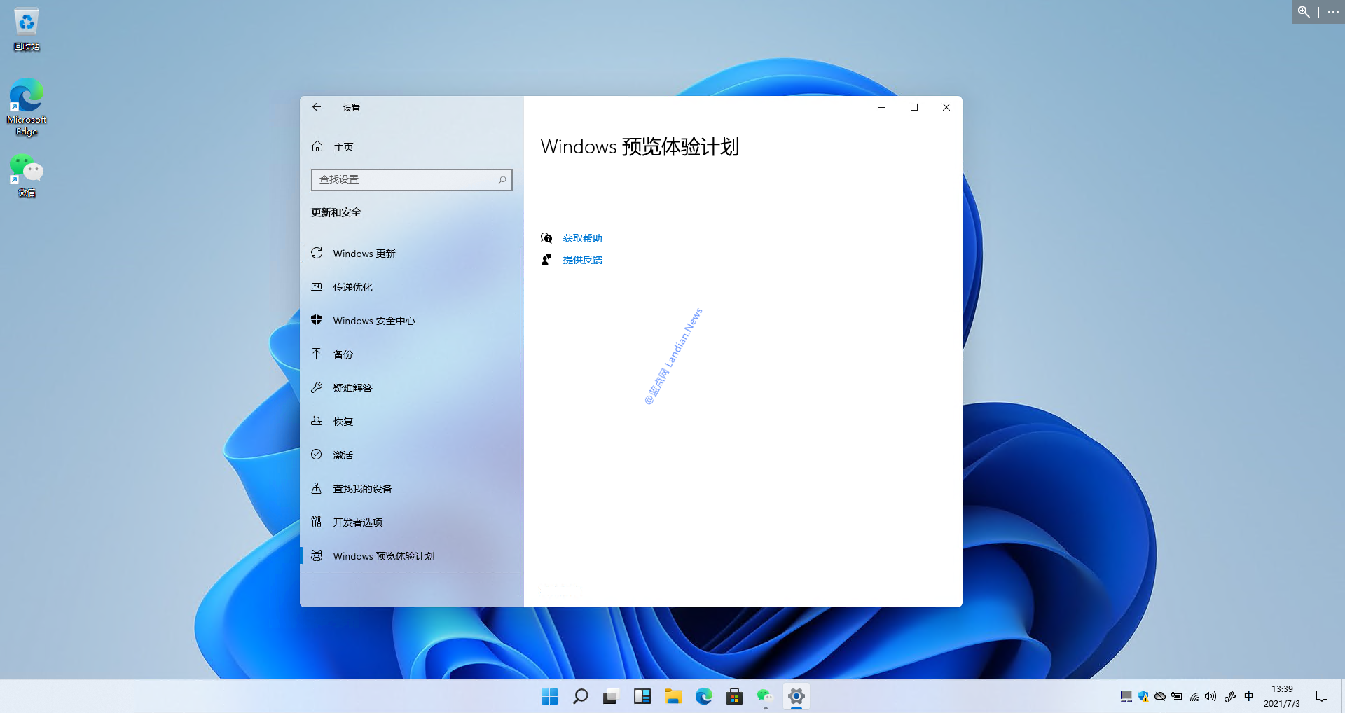This screenshot has width=1345, height=713.
Task: Open the 获取帮助 link
Action: (582, 238)
